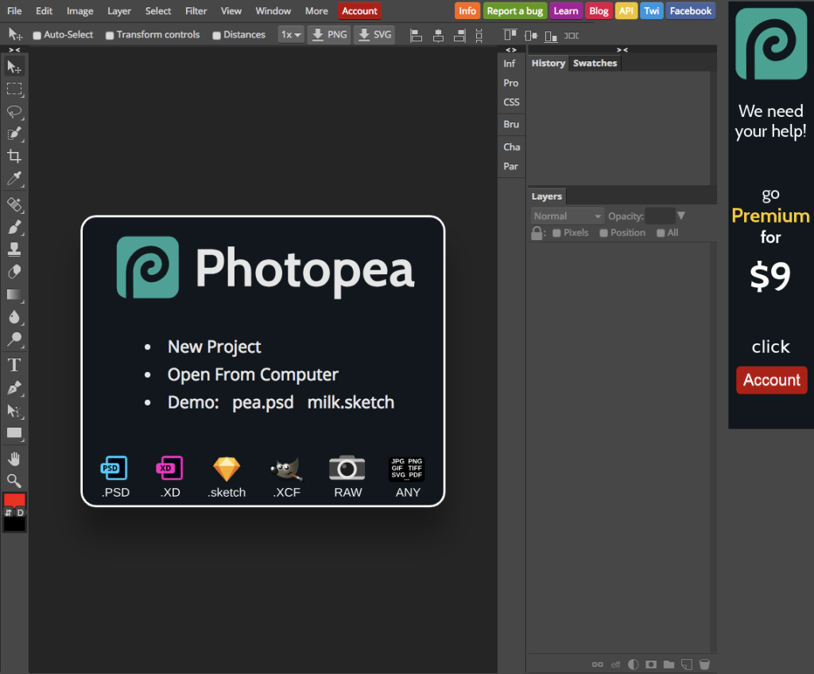The image size is (814, 674).
Task: Click the Opacity input field
Action: (x=660, y=216)
